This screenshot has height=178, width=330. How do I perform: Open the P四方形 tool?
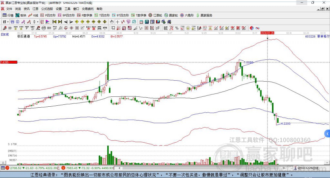pos(48,15)
